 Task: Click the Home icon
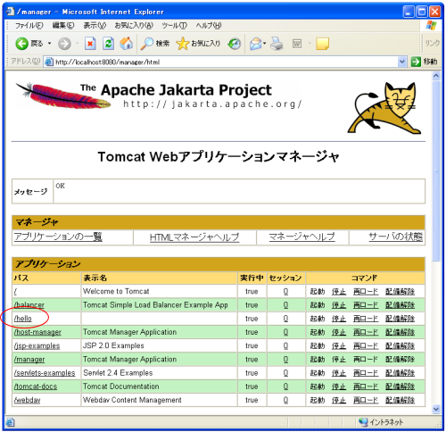click(x=127, y=44)
